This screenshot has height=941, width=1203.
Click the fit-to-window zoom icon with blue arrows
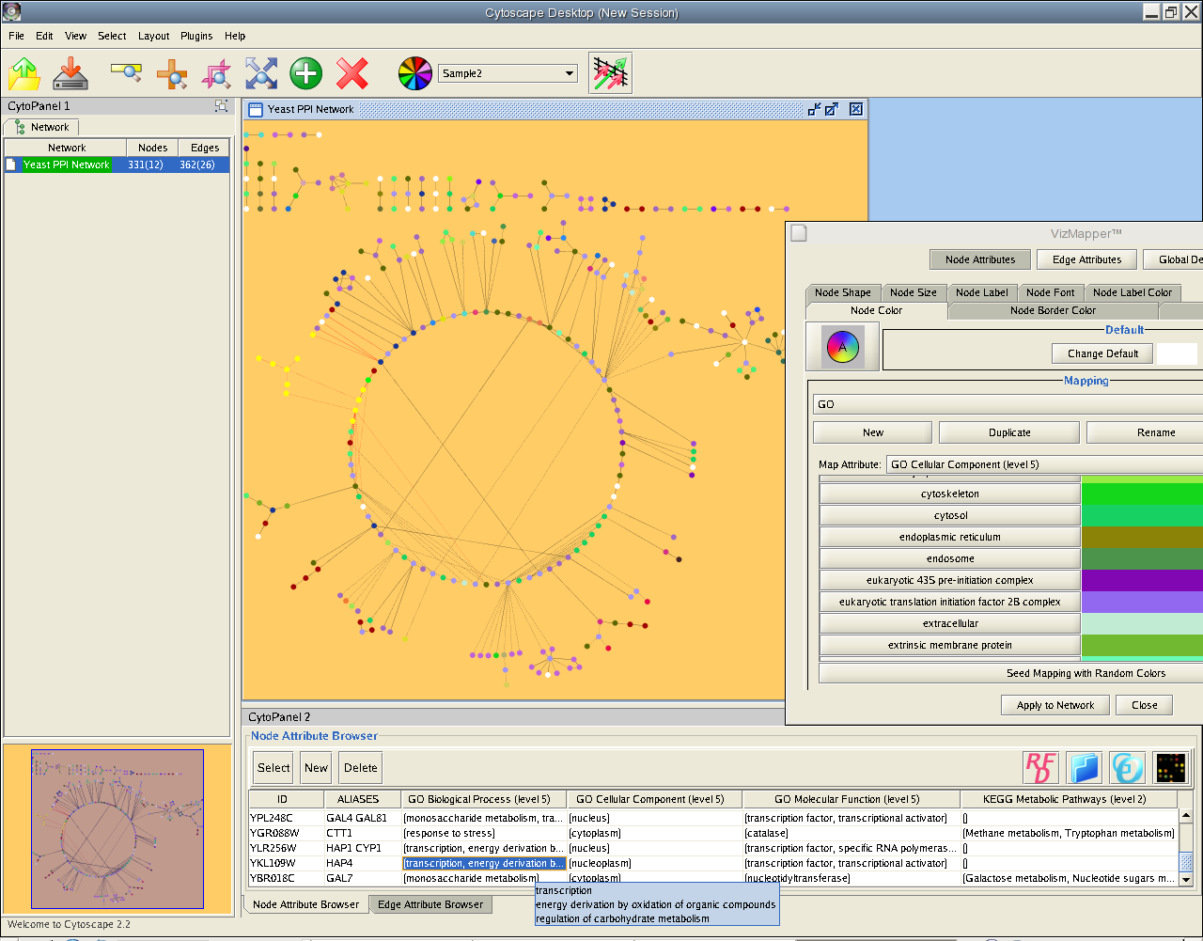pyautogui.click(x=261, y=73)
